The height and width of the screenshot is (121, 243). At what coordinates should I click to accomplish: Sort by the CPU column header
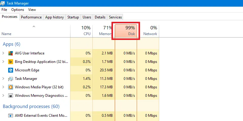81,31
